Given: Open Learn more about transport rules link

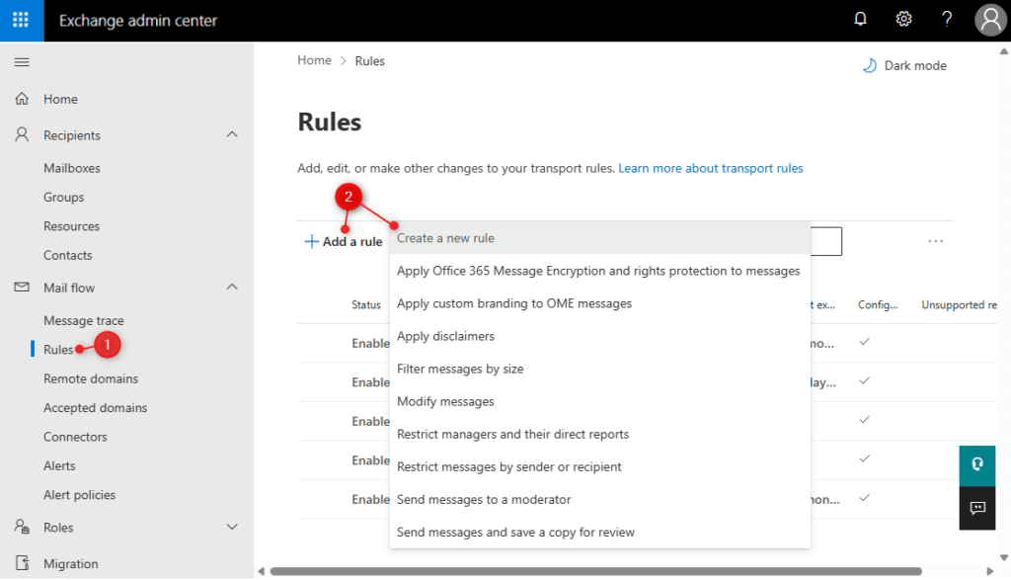Looking at the screenshot, I should point(710,169).
